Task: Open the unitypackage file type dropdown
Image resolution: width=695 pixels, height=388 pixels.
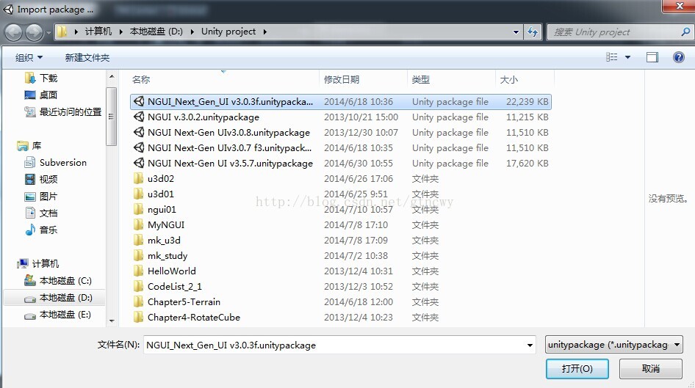Action: (x=614, y=345)
